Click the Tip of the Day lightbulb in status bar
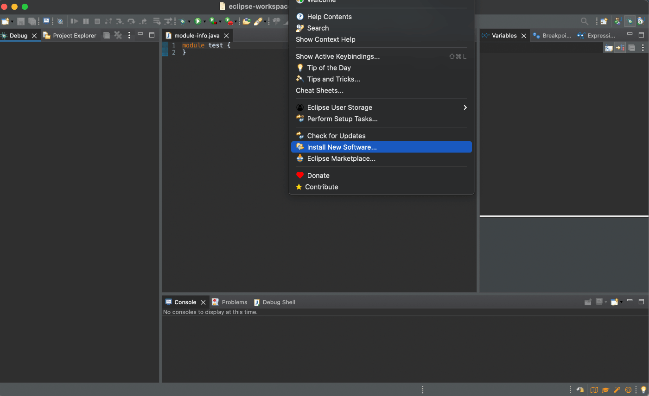649x396 pixels. (x=643, y=390)
